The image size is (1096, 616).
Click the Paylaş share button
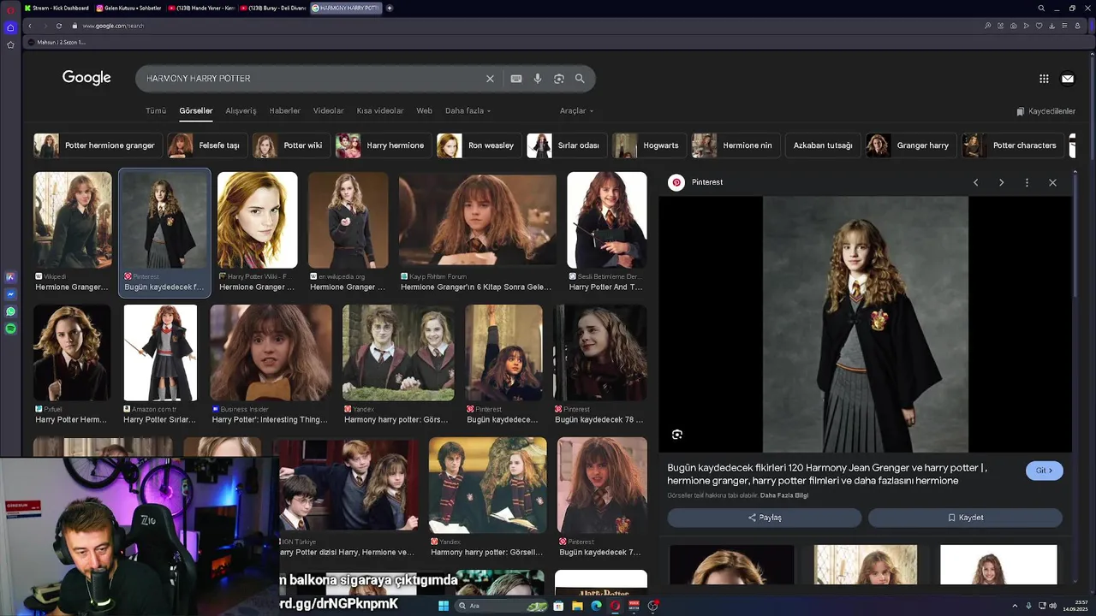click(x=765, y=518)
